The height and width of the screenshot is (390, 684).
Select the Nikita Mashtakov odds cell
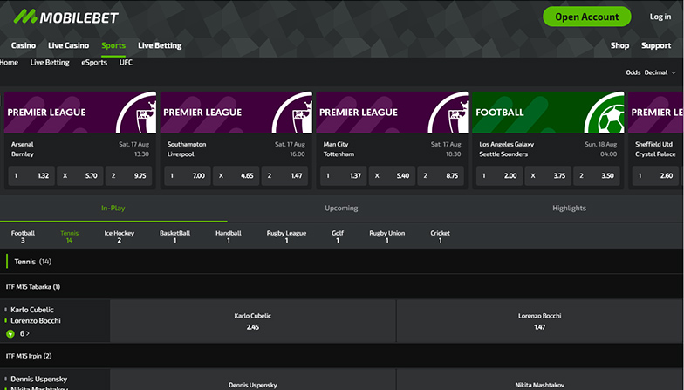tap(540, 380)
